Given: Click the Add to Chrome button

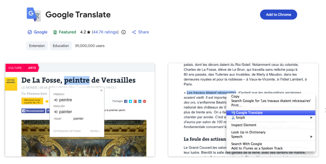Looking at the screenshot, I should [278, 15].
